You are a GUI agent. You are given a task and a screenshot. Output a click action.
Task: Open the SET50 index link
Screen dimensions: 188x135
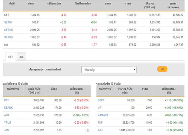pos(8,22)
